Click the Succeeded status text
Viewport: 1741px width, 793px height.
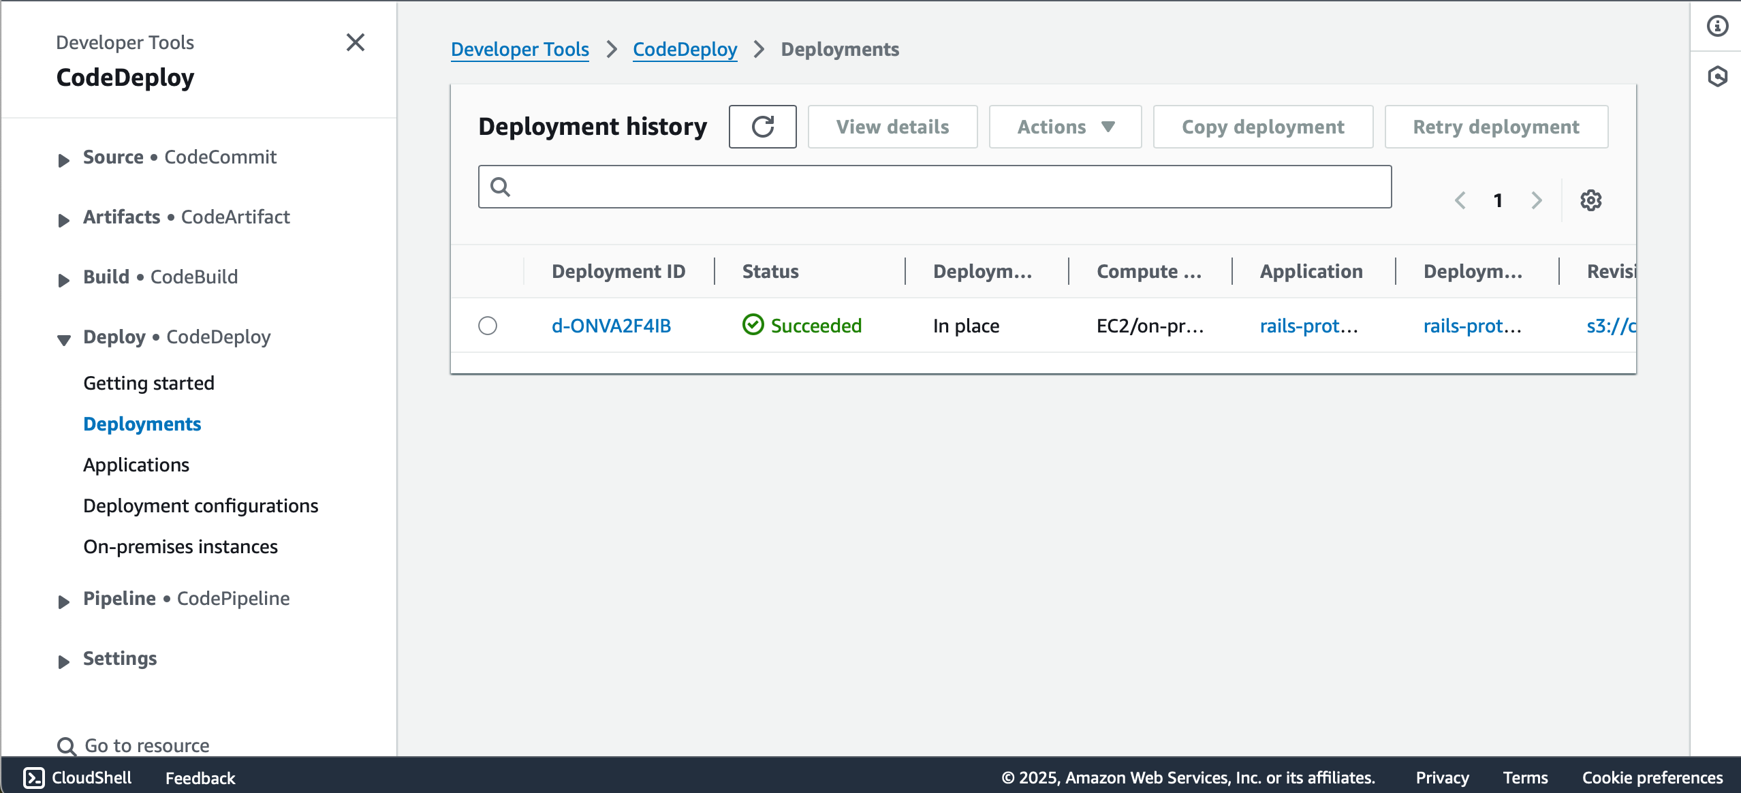[x=816, y=326]
